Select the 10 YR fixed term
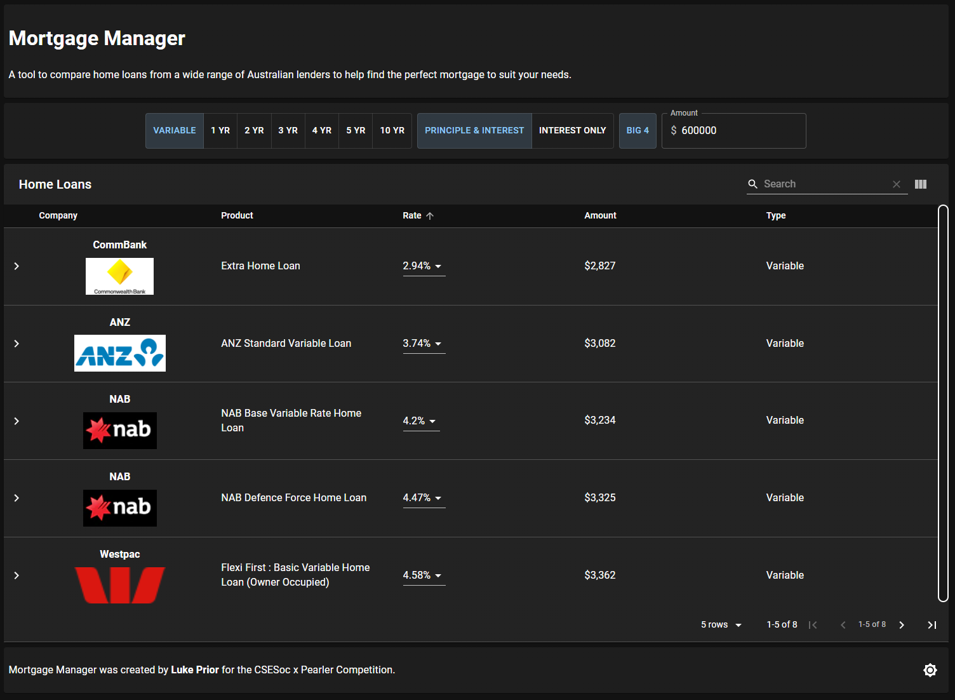This screenshot has height=700, width=955. click(392, 131)
